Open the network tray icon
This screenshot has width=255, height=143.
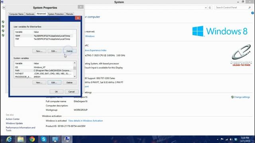click(x=226, y=139)
